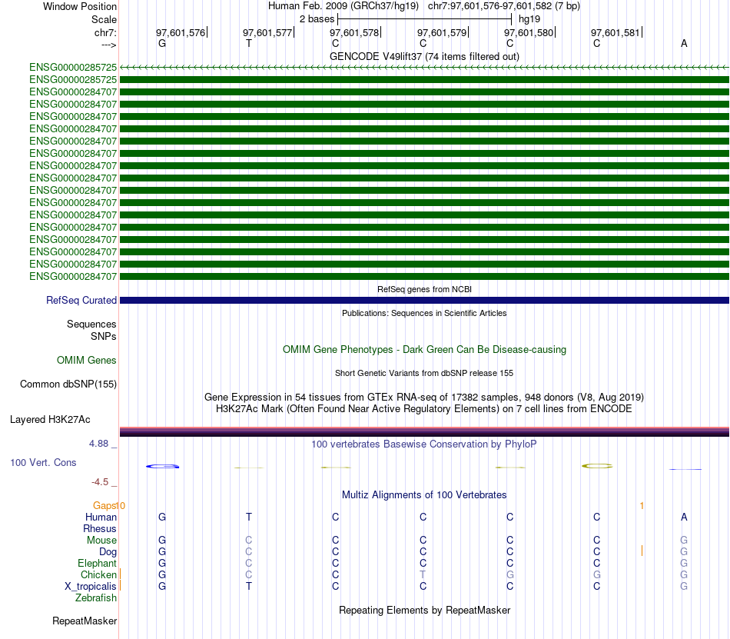This screenshot has height=639, width=730.
Task: Click the orange Gaps label
Action: coord(105,506)
